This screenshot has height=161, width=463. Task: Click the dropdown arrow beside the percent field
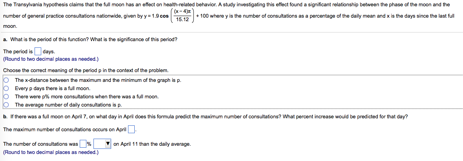point(108,144)
